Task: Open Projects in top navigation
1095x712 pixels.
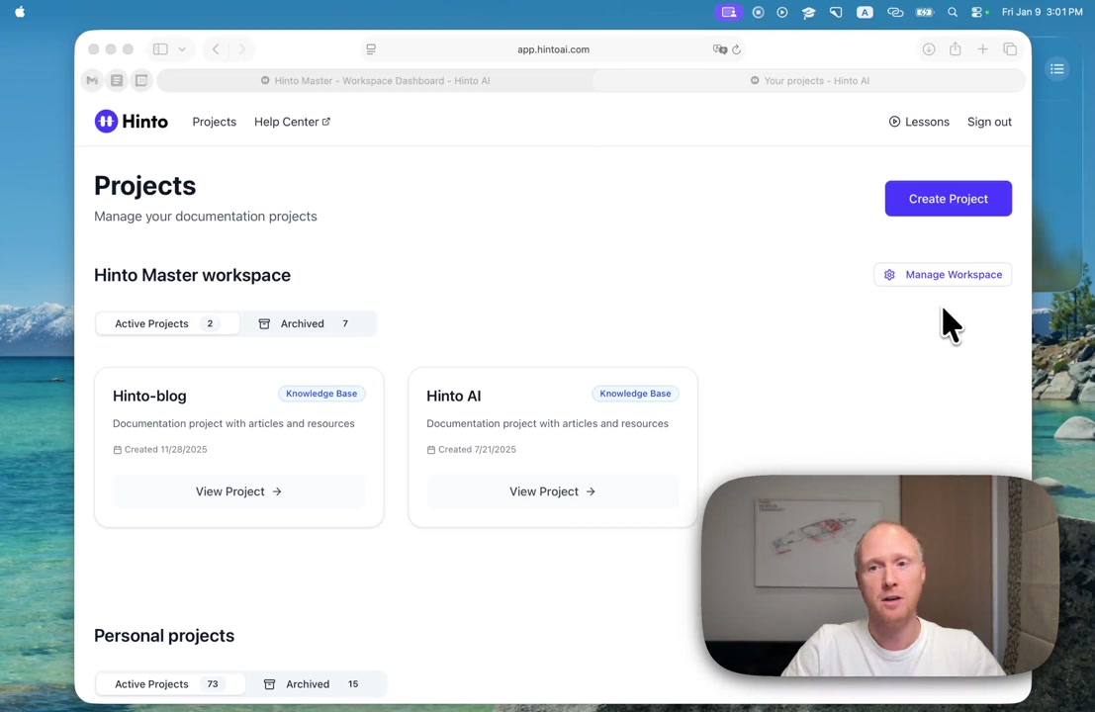Action: 214,122
